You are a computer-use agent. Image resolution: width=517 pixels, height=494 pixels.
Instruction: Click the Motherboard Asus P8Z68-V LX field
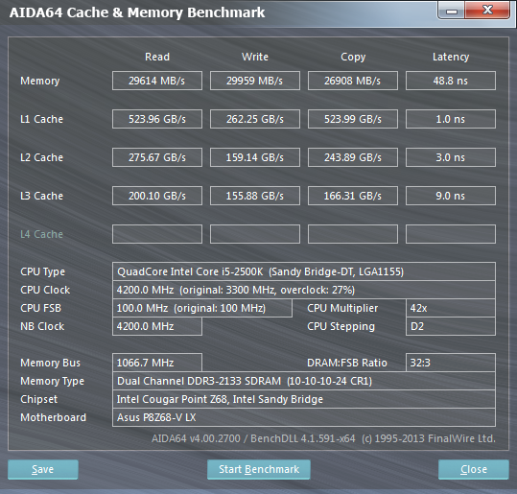tap(304, 417)
